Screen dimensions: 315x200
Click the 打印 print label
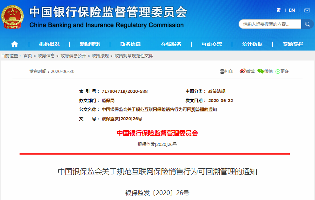[229, 72]
